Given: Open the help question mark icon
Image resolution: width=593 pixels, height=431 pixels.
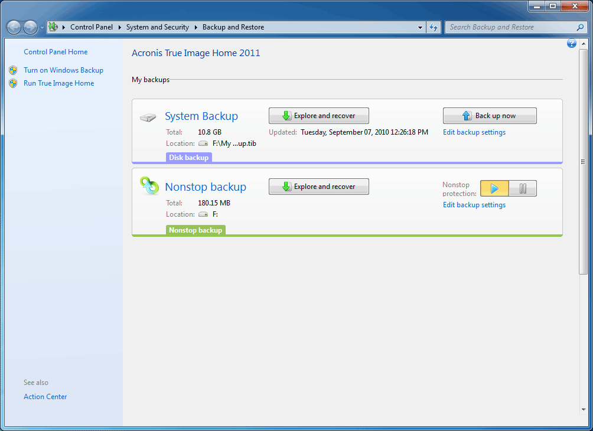Looking at the screenshot, I should click(571, 44).
